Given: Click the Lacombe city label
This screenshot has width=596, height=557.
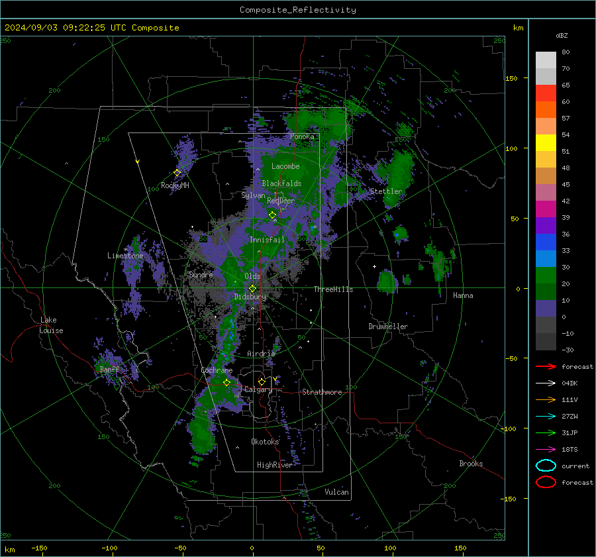Looking at the screenshot, I should pyautogui.click(x=285, y=166).
